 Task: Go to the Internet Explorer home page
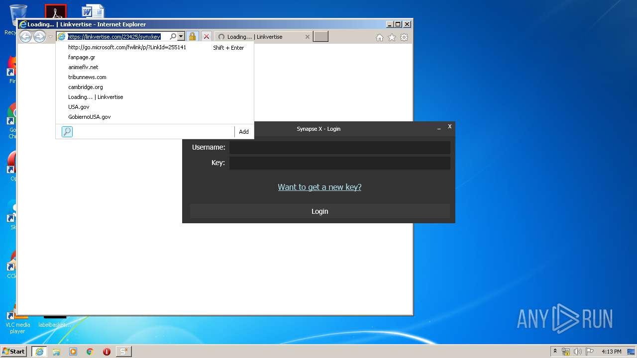(x=380, y=37)
